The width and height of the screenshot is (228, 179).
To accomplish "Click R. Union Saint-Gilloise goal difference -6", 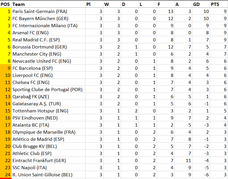I will coord(201,175).
